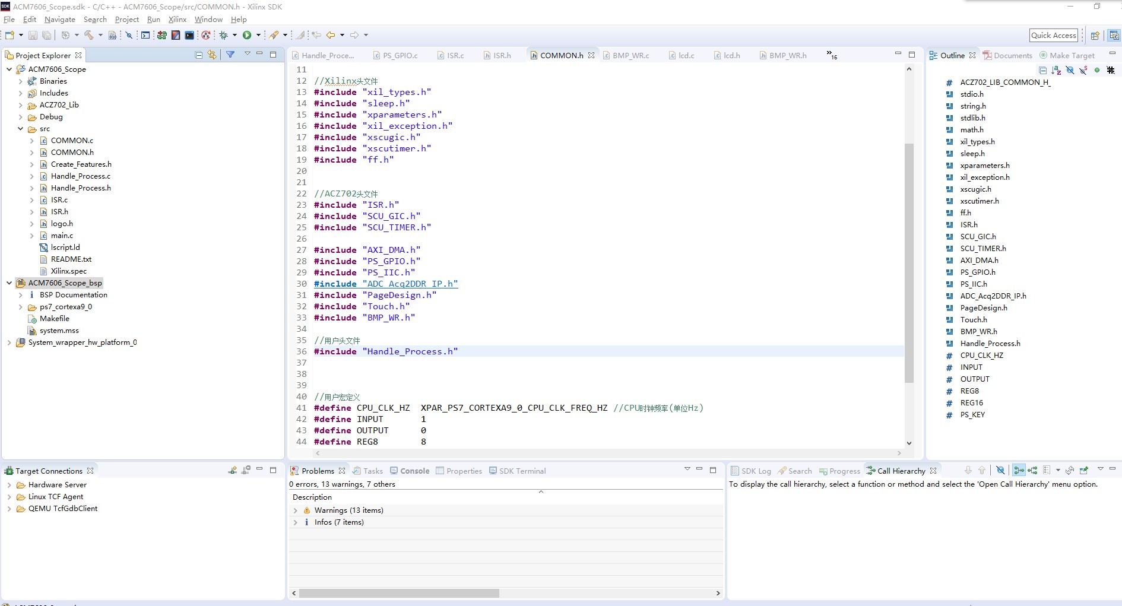Switch to the Console tab
Screen dimensions: 1122x606
(x=410, y=471)
